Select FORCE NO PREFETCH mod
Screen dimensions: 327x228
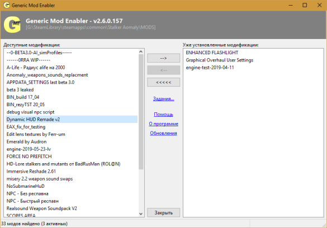29,156
